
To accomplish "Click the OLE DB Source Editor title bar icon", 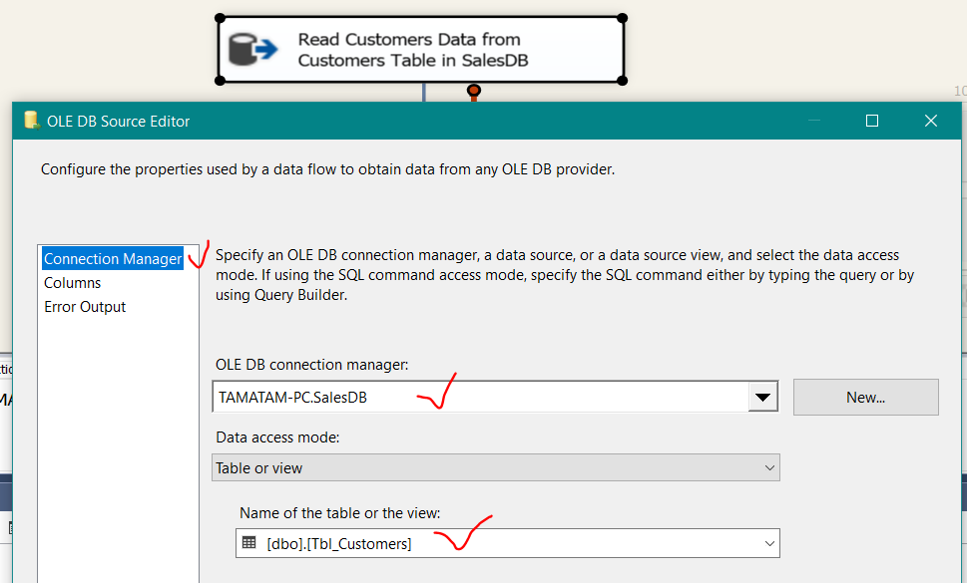I will (x=28, y=120).
